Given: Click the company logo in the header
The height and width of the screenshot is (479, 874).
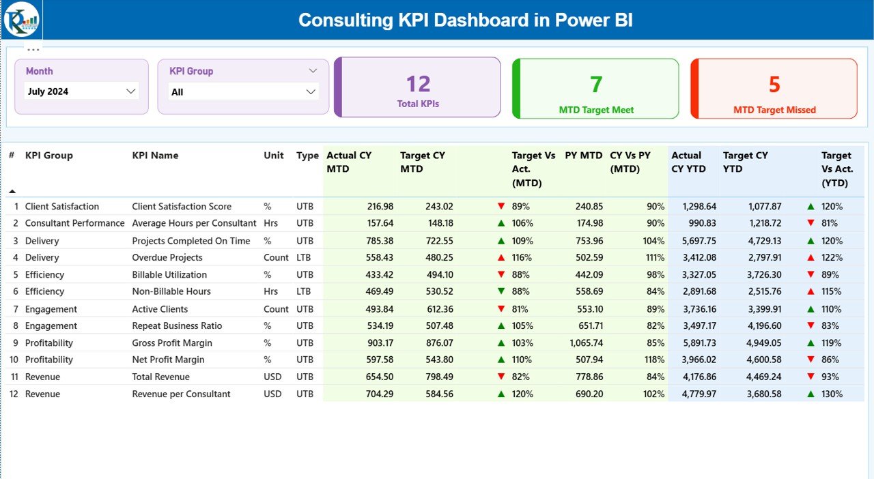Looking at the screenshot, I should [x=21, y=20].
